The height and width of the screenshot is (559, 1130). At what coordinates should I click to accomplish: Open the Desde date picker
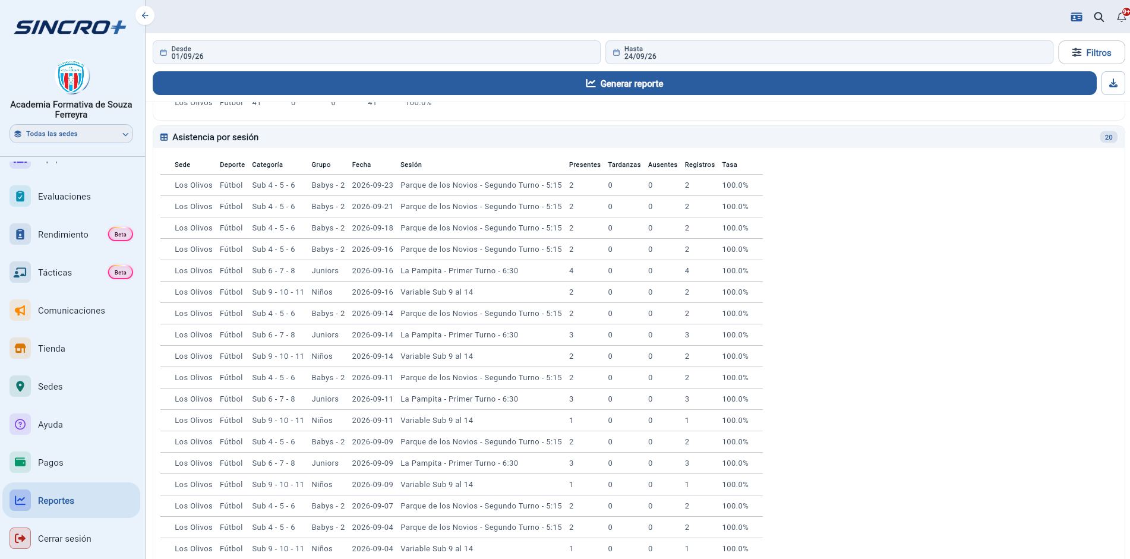[376, 52]
